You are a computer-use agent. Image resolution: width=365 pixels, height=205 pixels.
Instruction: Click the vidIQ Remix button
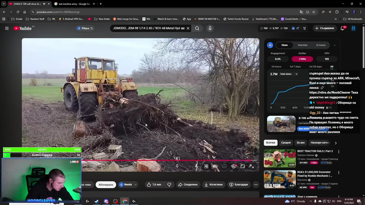point(125,185)
